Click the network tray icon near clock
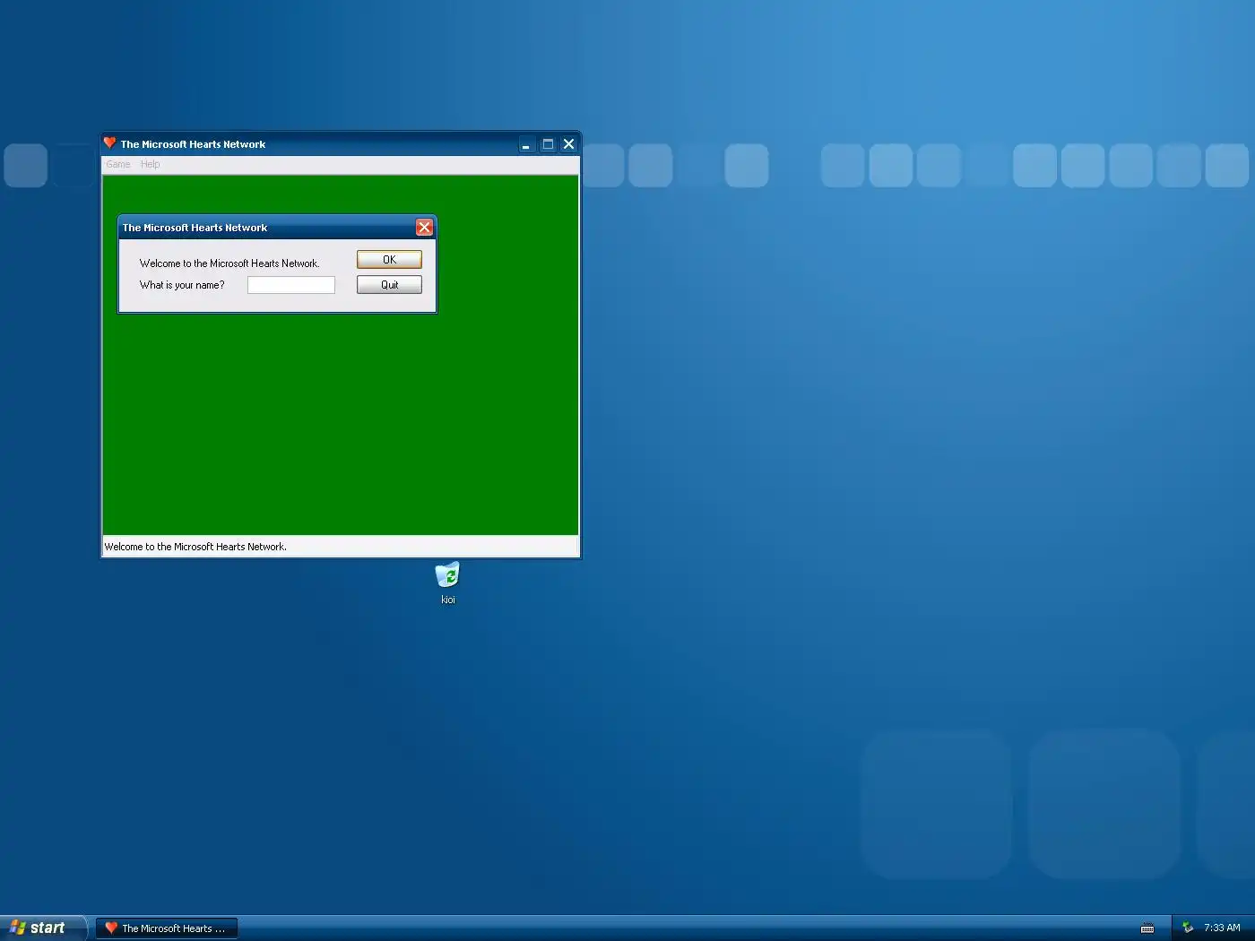Image resolution: width=1255 pixels, height=941 pixels. pos(1188,928)
